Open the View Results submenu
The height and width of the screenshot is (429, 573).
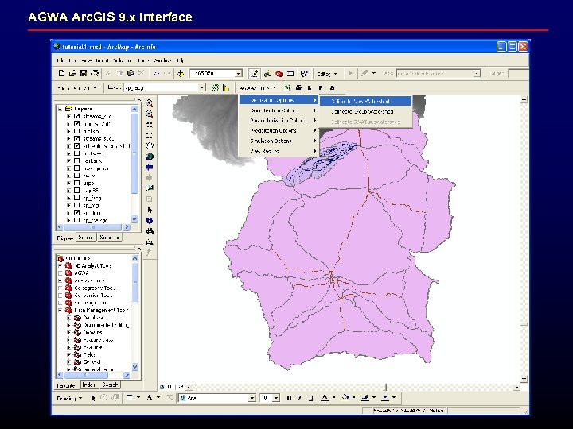[x=279, y=151]
